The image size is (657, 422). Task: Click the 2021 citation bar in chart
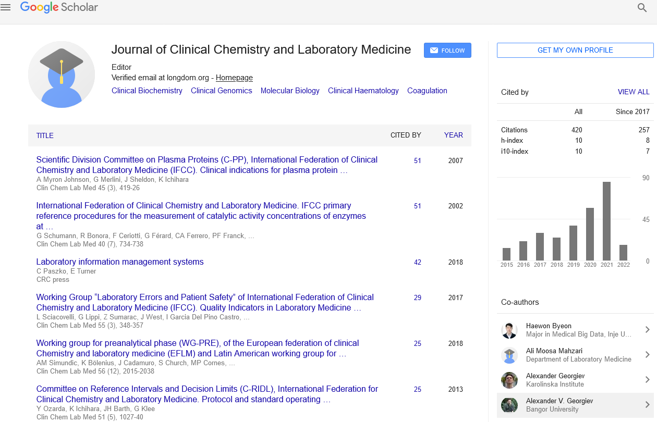606,221
